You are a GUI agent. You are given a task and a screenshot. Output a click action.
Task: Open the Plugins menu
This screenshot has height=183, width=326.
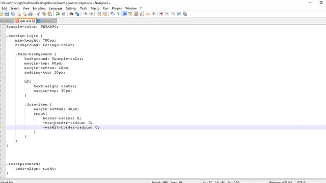pos(117,8)
